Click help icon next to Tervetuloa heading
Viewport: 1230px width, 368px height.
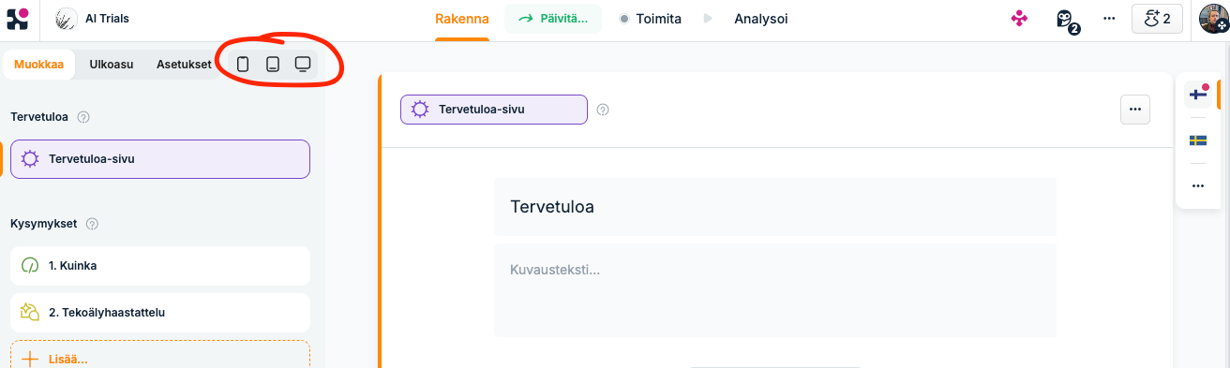[x=83, y=118]
